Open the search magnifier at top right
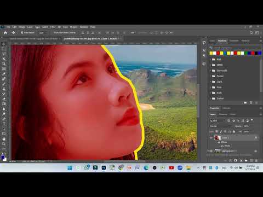The height and width of the screenshot is (197, 263). pos(251,33)
